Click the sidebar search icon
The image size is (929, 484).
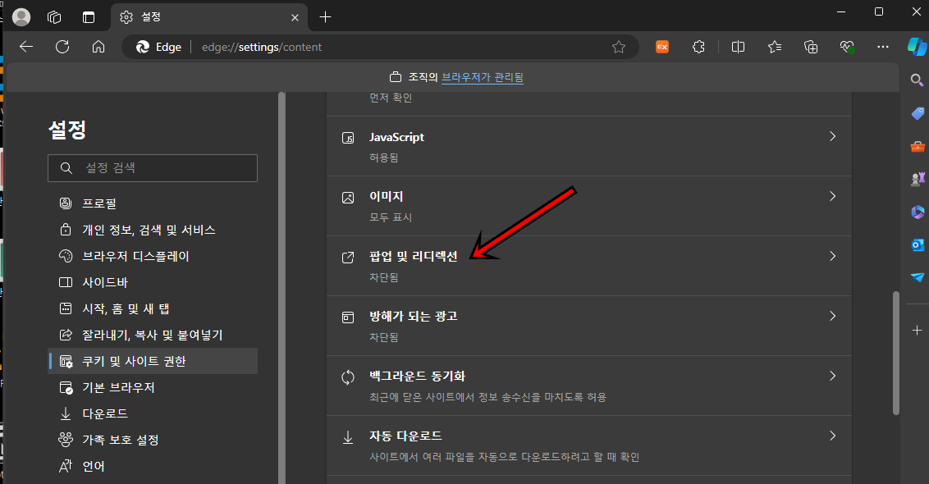[918, 80]
